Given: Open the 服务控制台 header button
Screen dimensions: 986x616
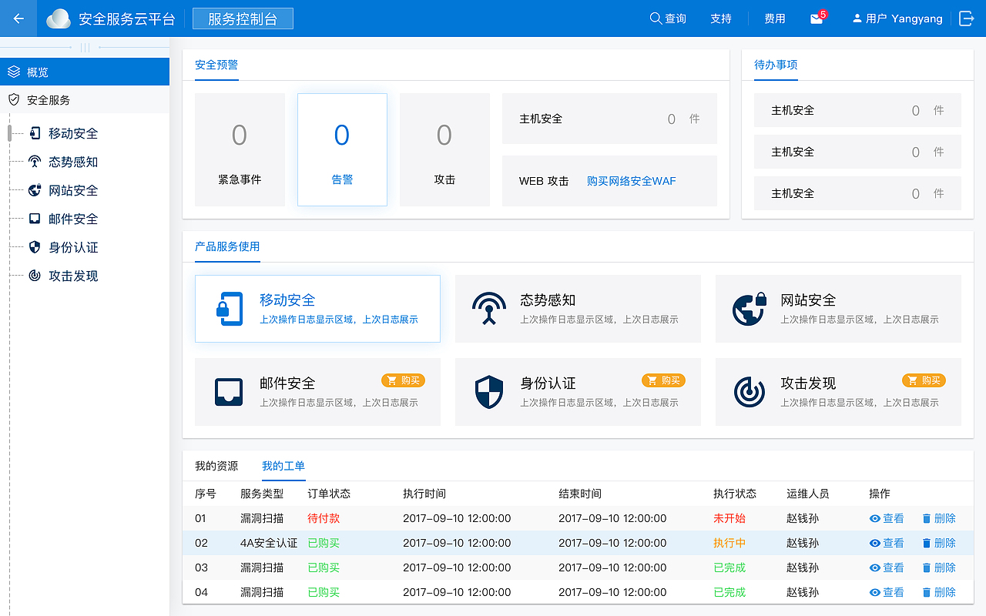Looking at the screenshot, I should [x=243, y=18].
